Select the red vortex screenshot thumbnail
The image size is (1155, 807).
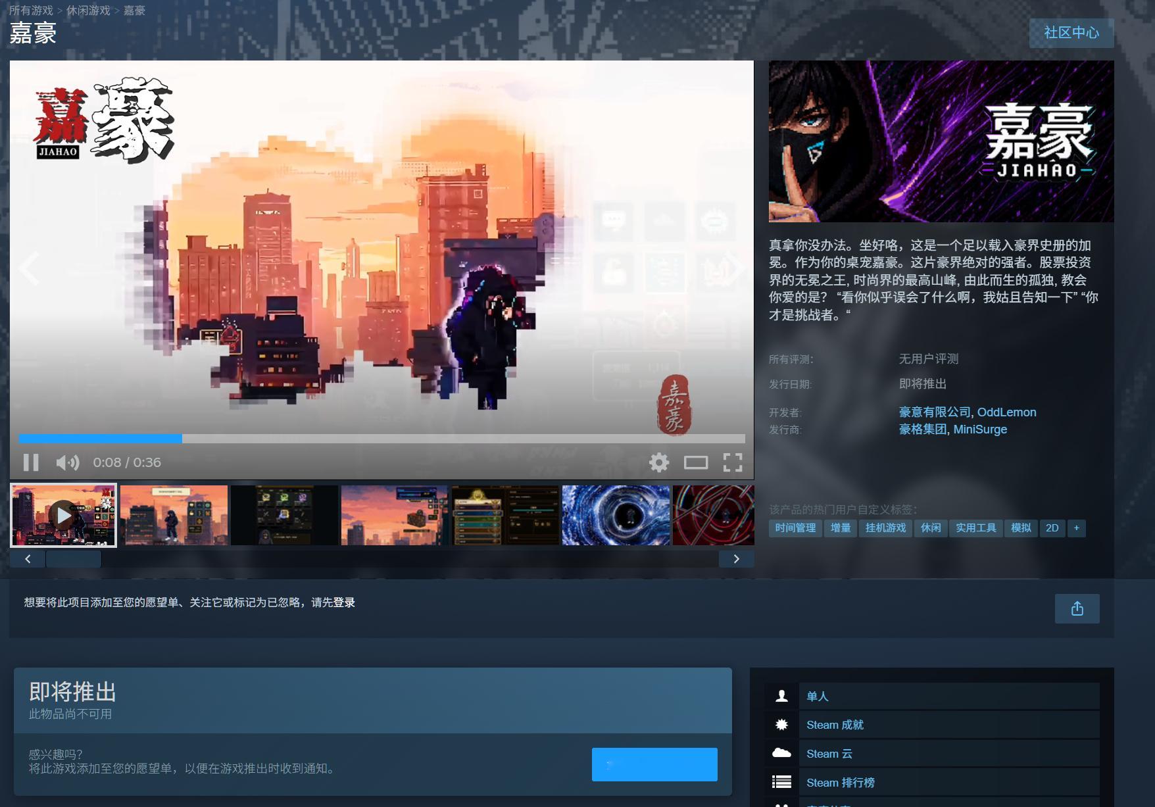tap(714, 515)
